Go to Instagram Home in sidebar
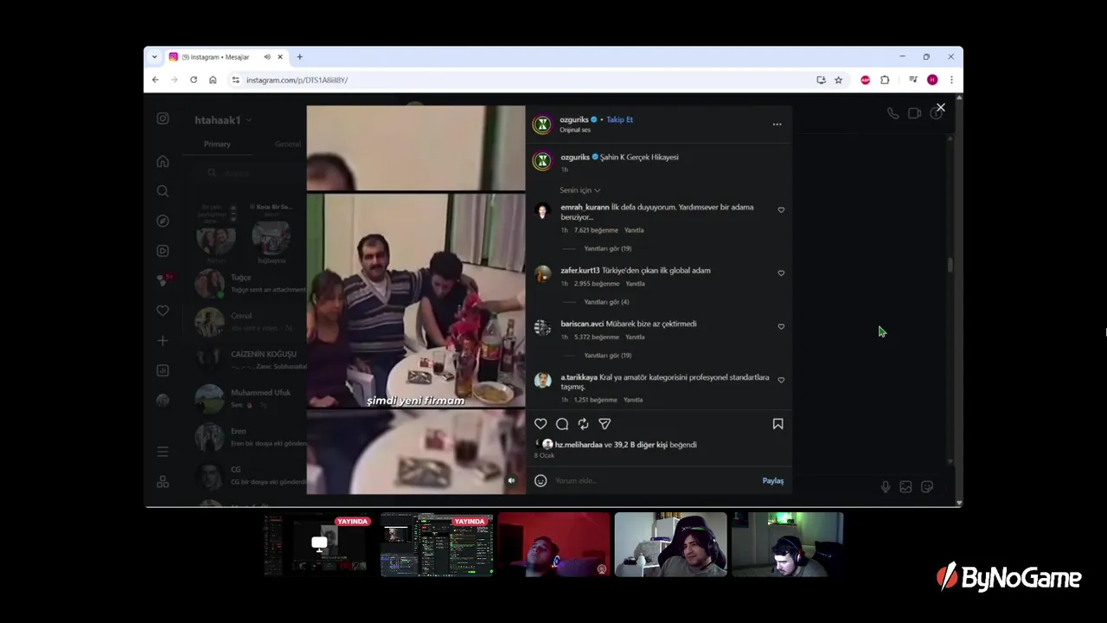This screenshot has width=1107, height=623. (x=163, y=161)
